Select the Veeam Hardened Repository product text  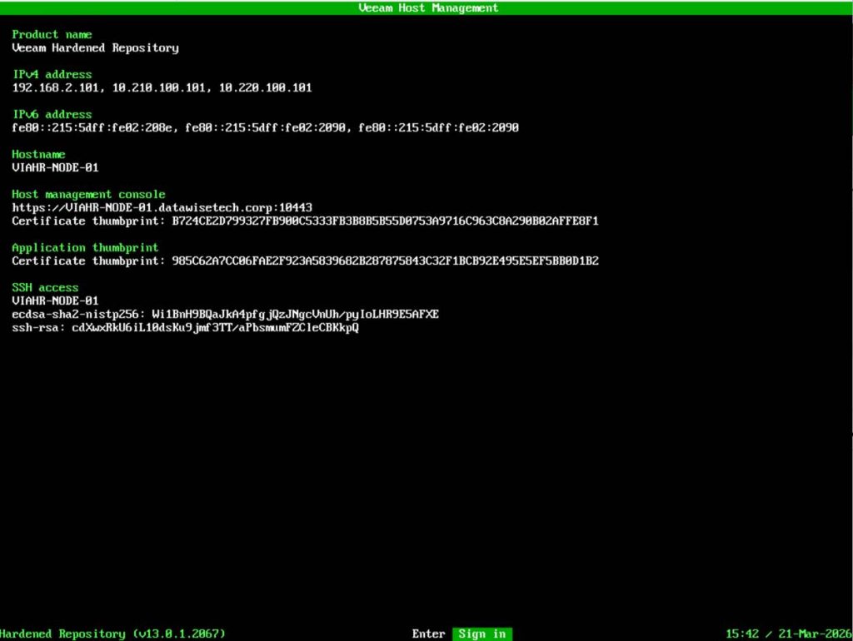click(95, 47)
